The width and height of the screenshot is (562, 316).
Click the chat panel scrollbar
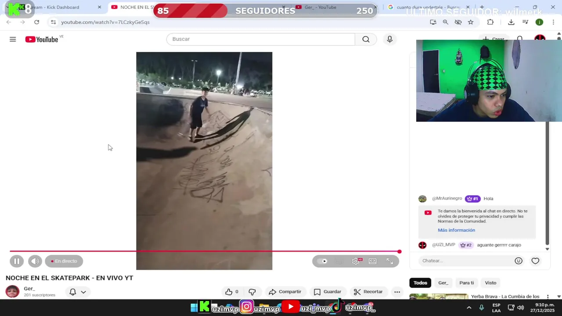(x=547, y=183)
